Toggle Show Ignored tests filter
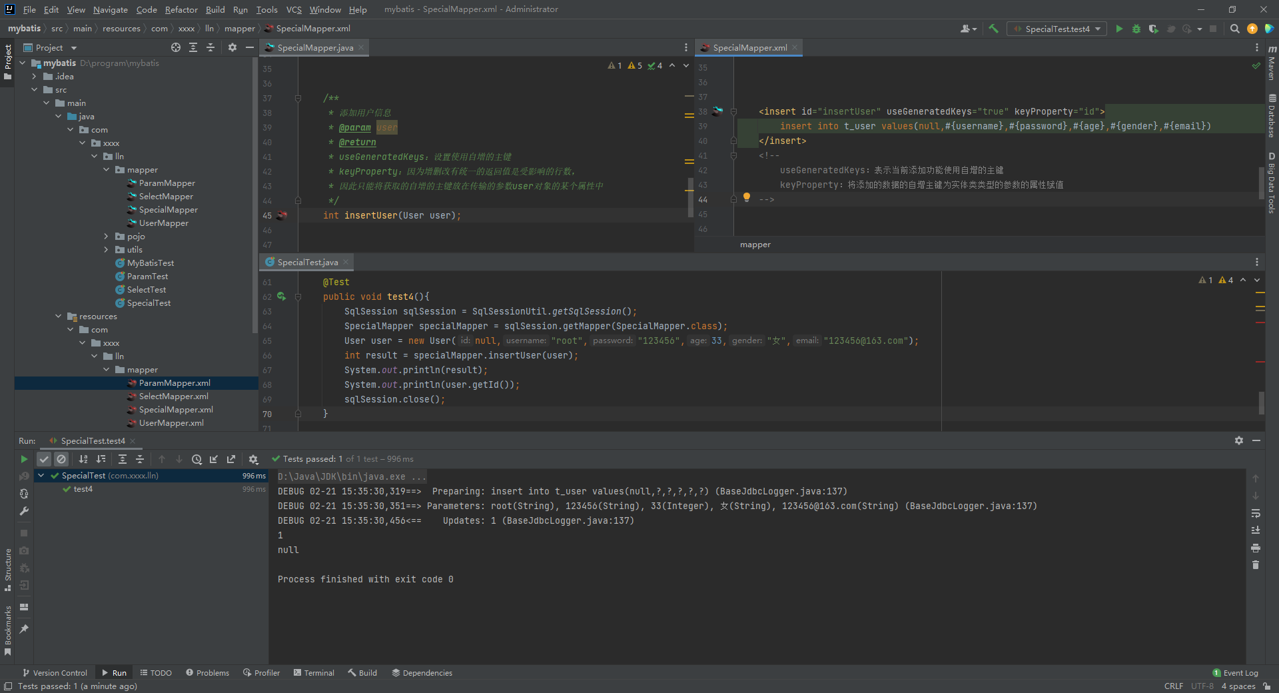 (61, 459)
